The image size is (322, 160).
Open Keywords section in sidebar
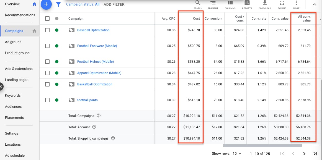tap(13, 96)
